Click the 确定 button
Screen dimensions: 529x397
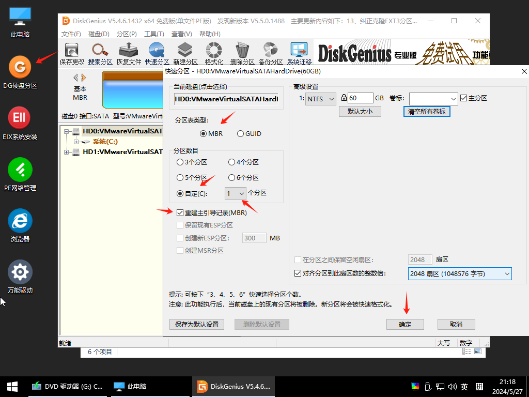[x=405, y=325]
